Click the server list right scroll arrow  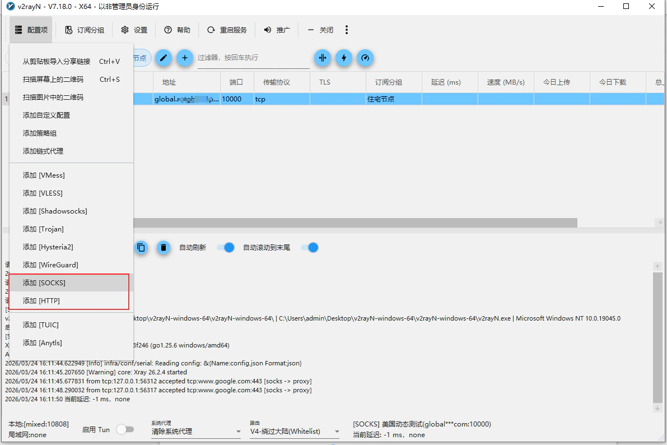[660, 222]
